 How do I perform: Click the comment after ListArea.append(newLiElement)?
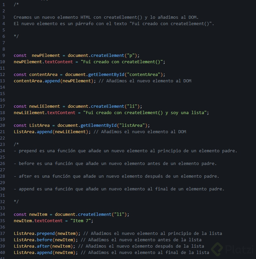(x=140, y=132)
